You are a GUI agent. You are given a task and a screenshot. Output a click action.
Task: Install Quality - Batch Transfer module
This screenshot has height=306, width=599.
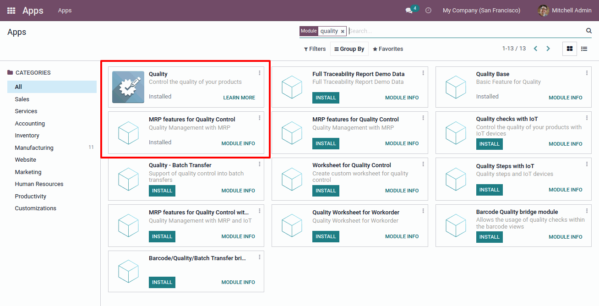tap(162, 191)
